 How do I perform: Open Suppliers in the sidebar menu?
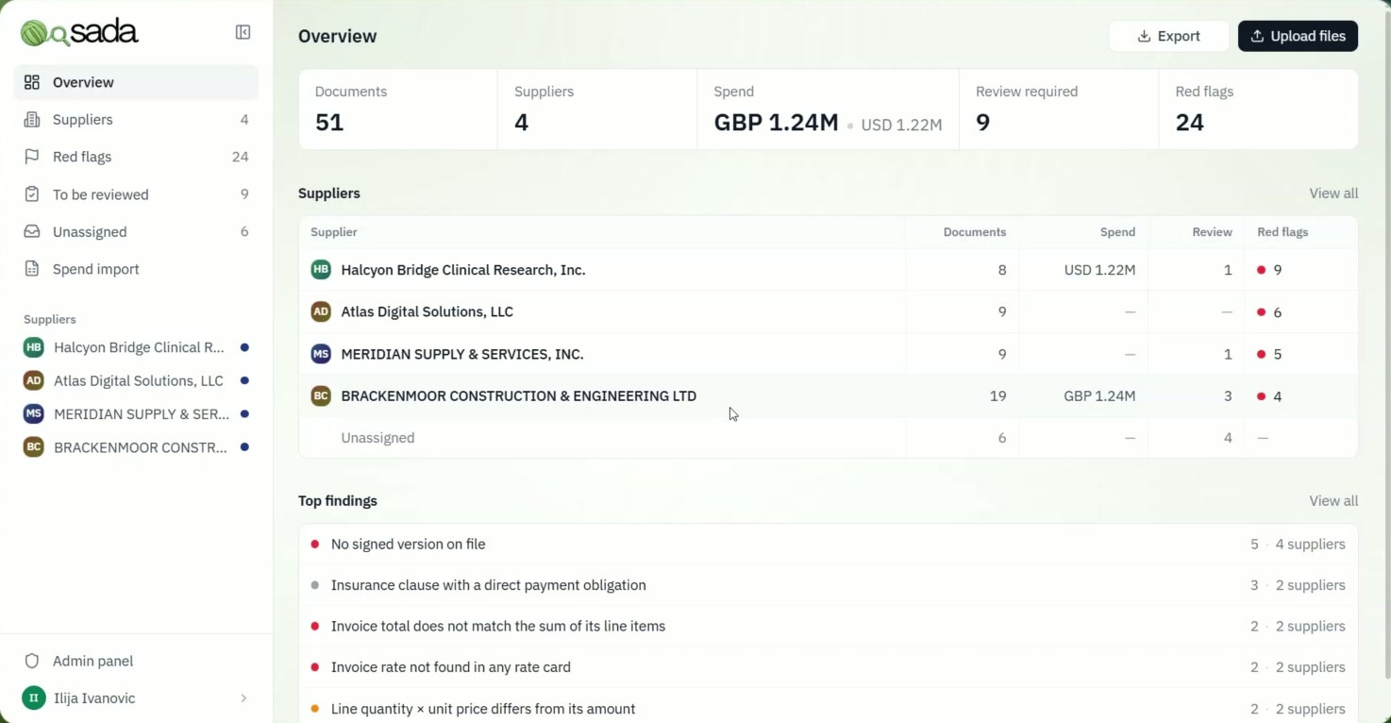point(137,120)
